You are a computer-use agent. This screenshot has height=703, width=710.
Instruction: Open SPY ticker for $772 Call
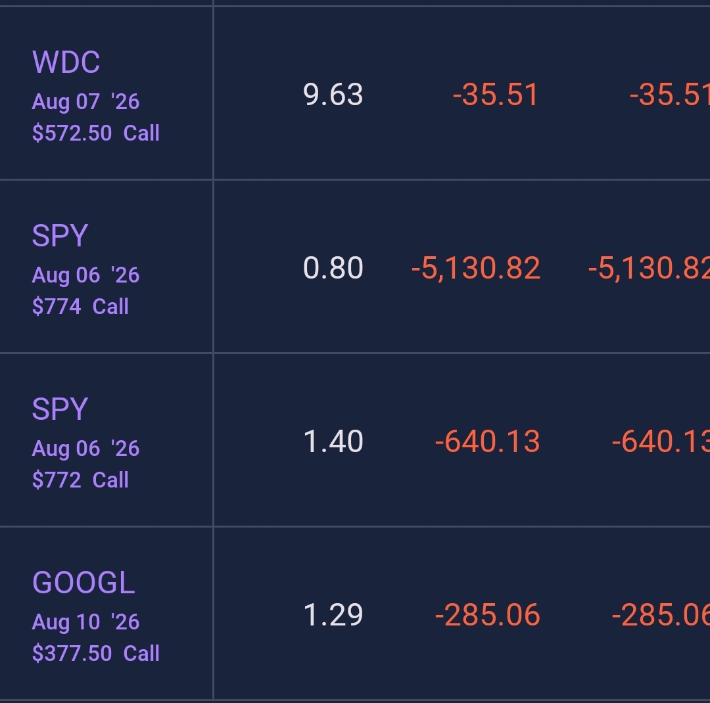60,409
